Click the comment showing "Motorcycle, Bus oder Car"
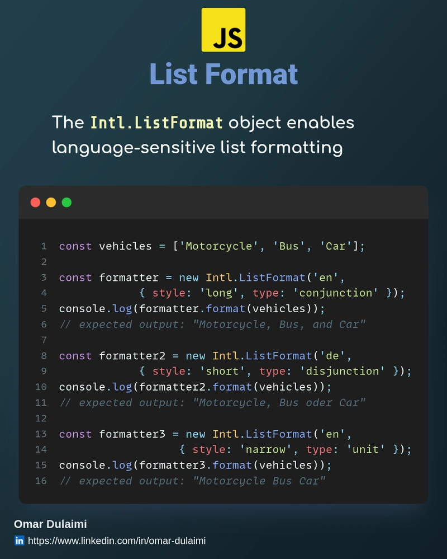The width and height of the screenshot is (447, 559). (212, 403)
